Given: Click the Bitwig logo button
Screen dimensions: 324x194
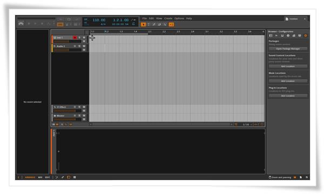Looking at the screenshot, I should pos(21,24).
